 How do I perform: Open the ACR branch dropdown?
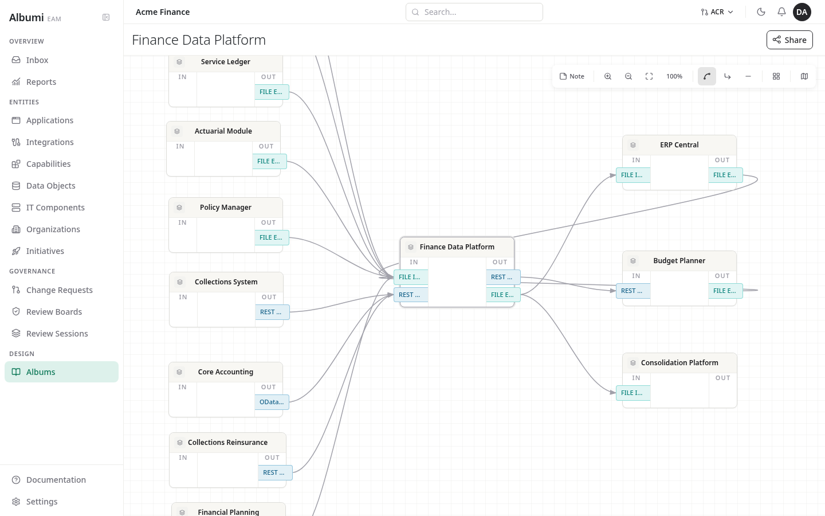[717, 12]
